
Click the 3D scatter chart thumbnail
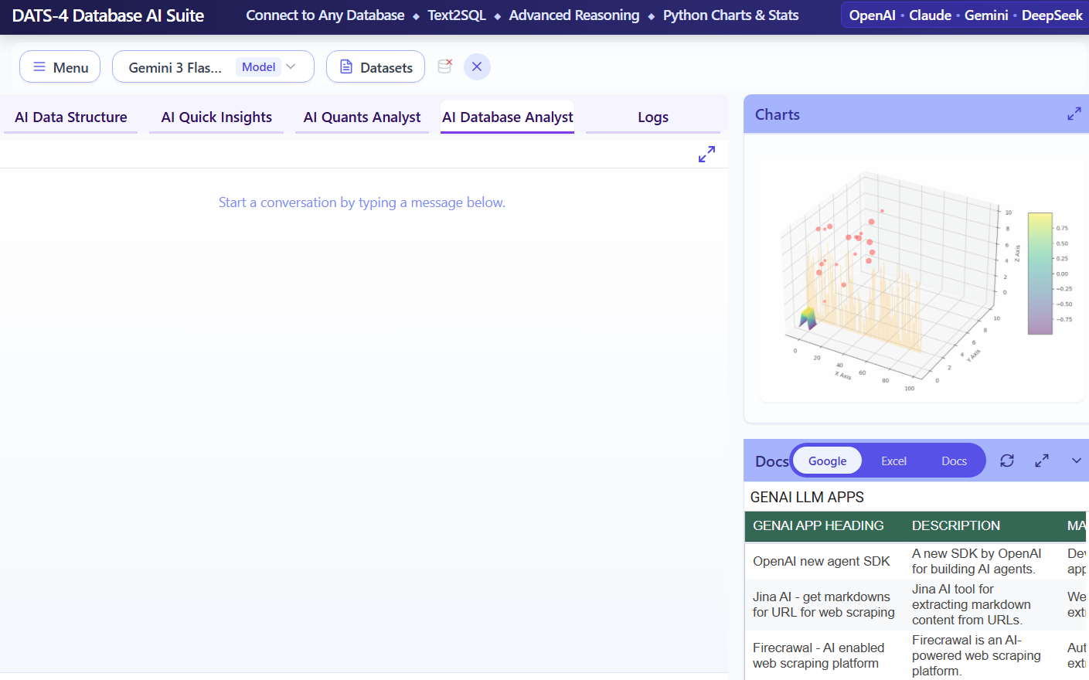(x=922, y=278)
